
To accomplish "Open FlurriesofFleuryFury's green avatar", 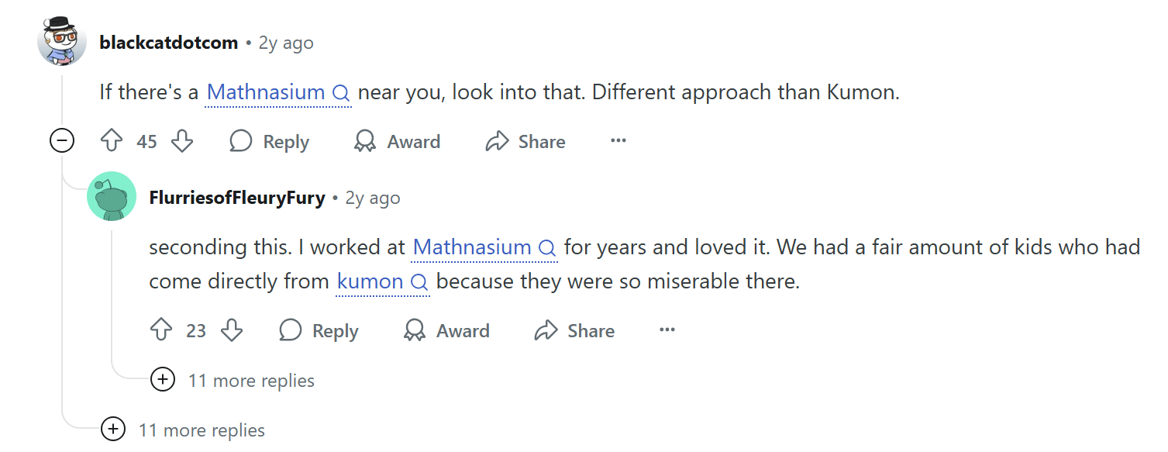I will [x=112, y=197].
